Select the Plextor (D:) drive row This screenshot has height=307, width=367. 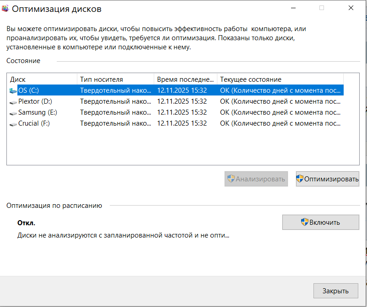coord(176,101)
